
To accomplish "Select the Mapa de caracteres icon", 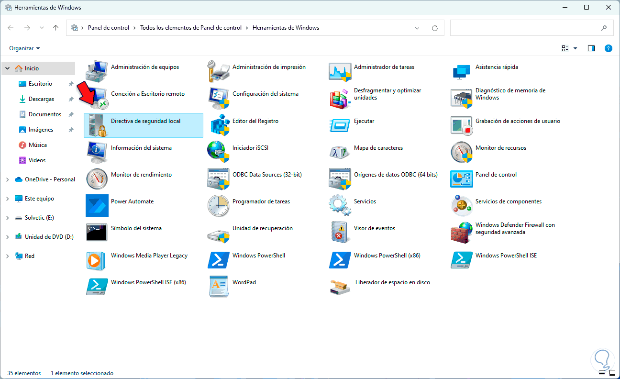I will 340,152.
